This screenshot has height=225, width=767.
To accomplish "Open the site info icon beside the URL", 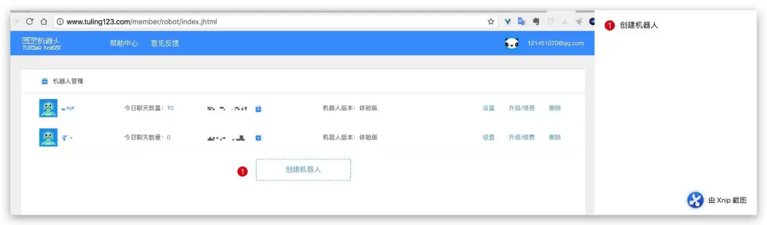I will click(60, 22).
